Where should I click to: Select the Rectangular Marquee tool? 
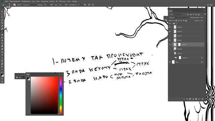pyautogui.click(x=2, y=14)
